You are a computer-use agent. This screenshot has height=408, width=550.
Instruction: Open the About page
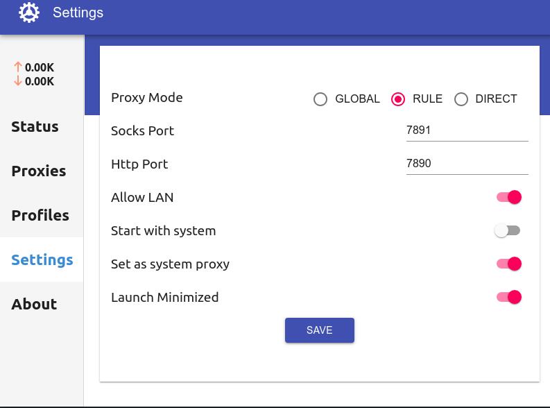click(34, 305)
